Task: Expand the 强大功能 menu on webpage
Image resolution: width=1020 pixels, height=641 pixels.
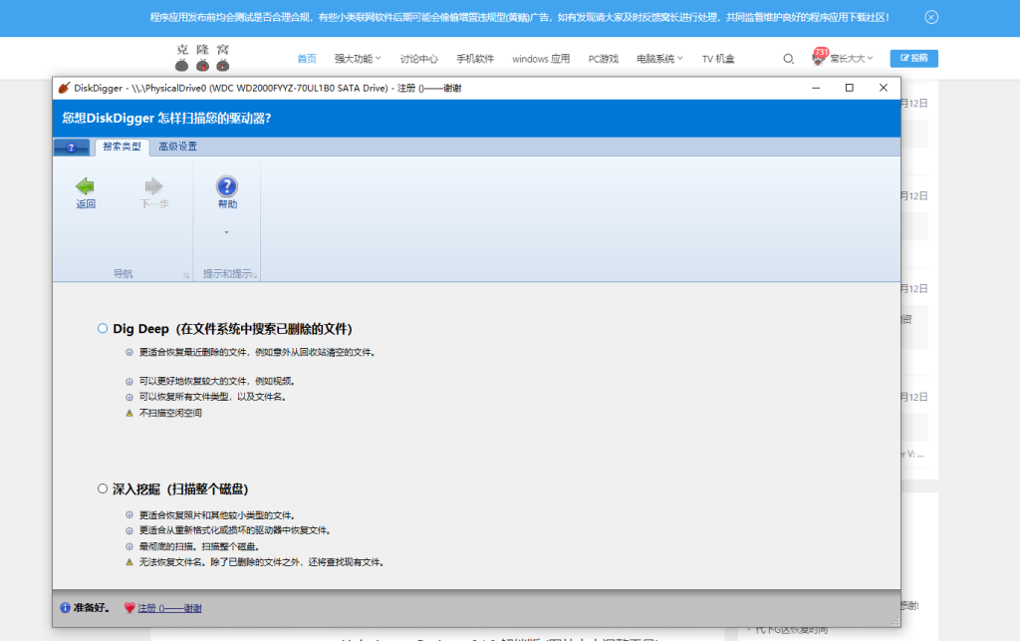Action: (x=358, y=59)
